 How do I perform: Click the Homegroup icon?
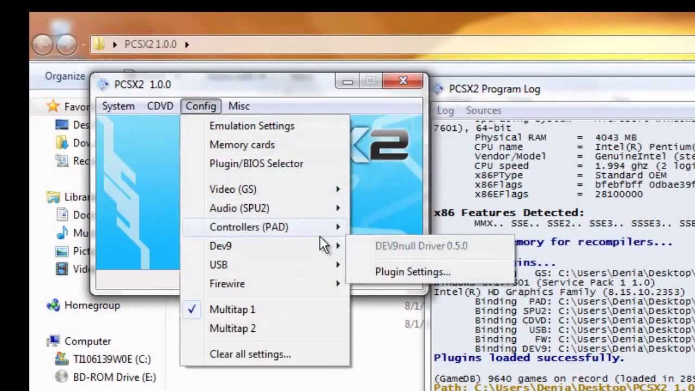53,305
